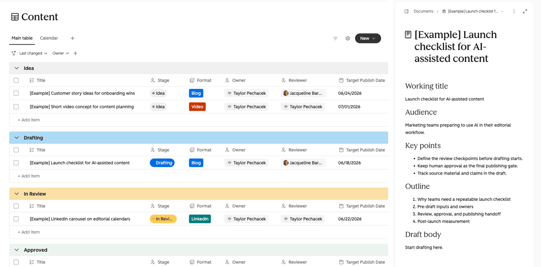Switch to the Calendar tab
Image resolution: width=541 pixels, height=267 pixels.
(x=49, y=38)
